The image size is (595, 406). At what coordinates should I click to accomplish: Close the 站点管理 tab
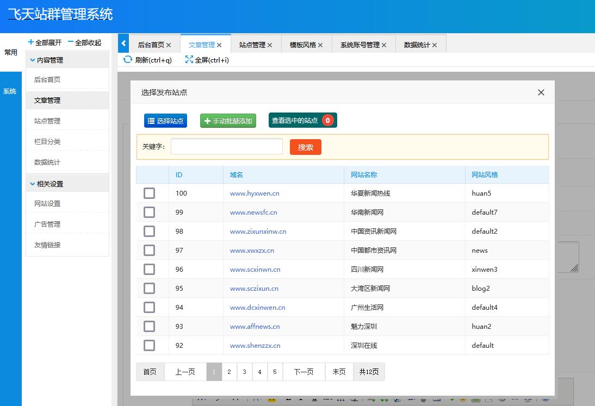pyautogui.click(x=270, y=45)
